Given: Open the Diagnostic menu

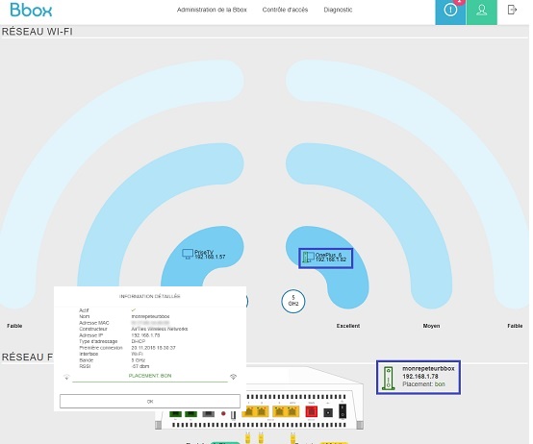Looking at the screenshot, I should (338, 10).
